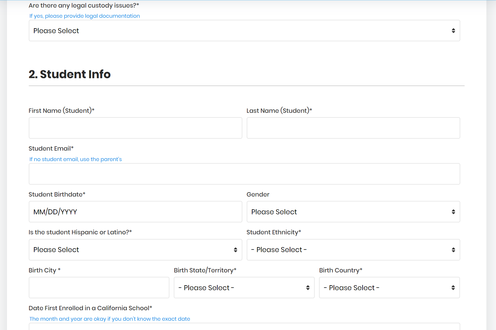Type in First Name (Student) field

coord(135,128)
